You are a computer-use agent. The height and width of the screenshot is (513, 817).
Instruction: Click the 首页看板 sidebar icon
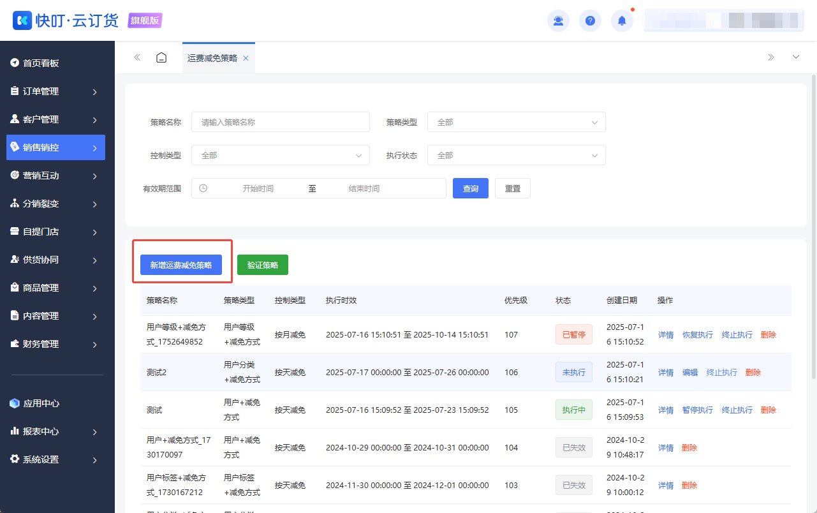[15, 63]
